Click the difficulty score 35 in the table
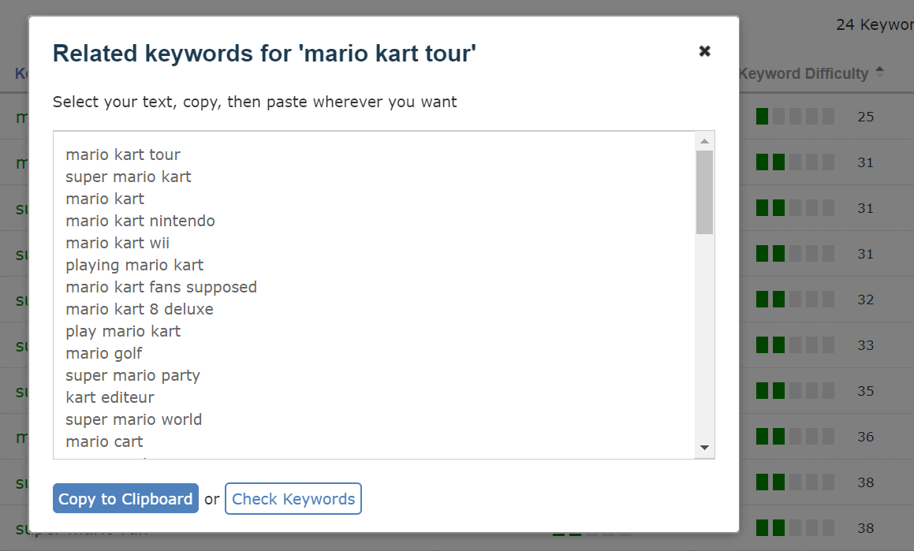 pos(865,391)
